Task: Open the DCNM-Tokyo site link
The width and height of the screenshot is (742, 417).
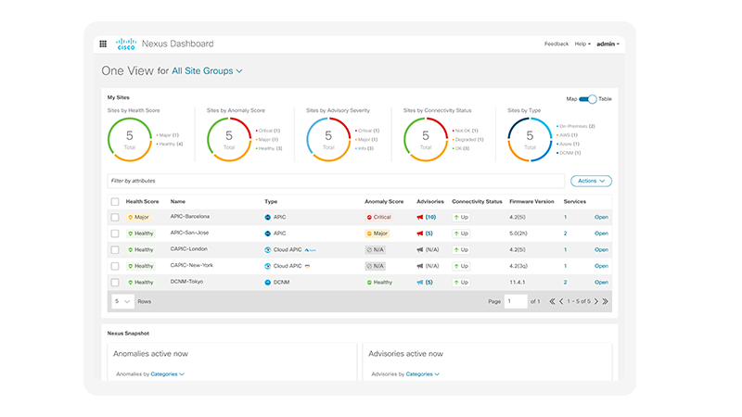Action: click(x=601, y=283)
